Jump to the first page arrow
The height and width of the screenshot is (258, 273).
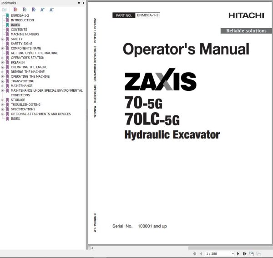195,253
